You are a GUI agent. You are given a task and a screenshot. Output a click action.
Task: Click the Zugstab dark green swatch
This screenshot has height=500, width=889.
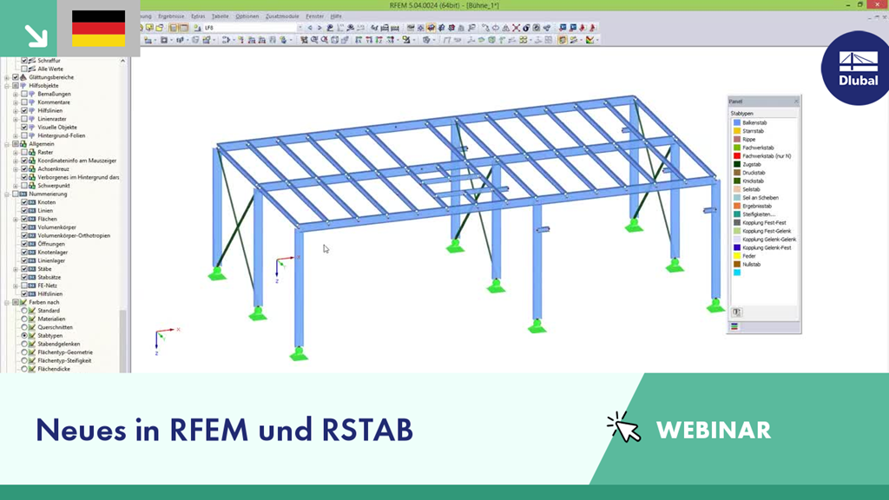[737, 164]
